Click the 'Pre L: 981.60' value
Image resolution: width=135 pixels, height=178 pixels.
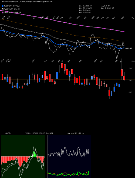click(85, 10)
